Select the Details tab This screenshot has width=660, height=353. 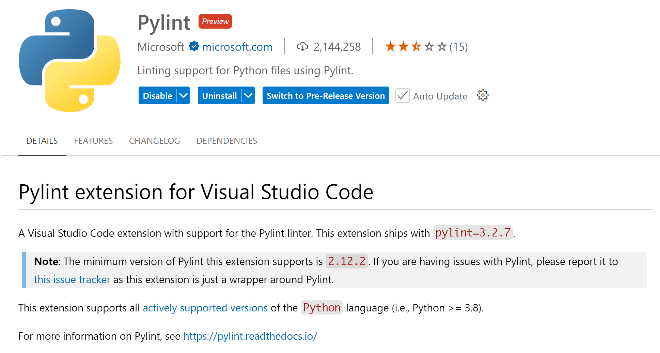click(42, 141)
